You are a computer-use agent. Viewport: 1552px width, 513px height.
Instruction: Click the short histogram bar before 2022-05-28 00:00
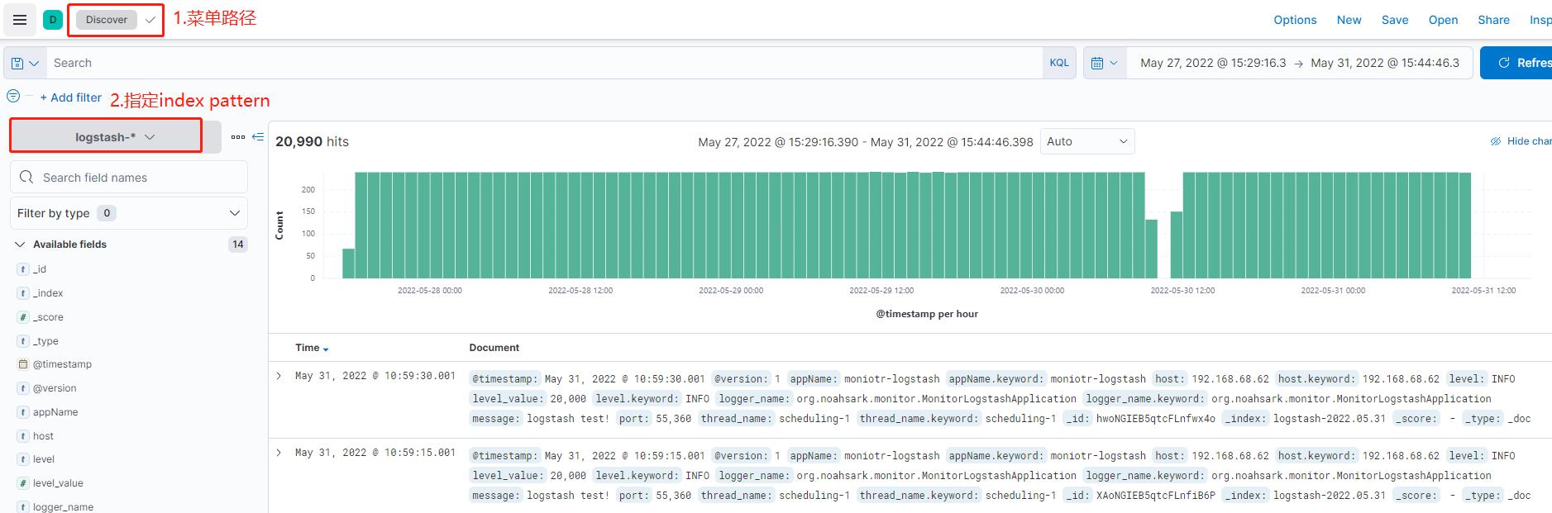pyautogui.click(x=348, y=264)
